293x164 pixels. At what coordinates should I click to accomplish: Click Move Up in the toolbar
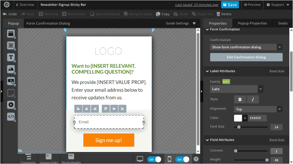tap(48, 14)
